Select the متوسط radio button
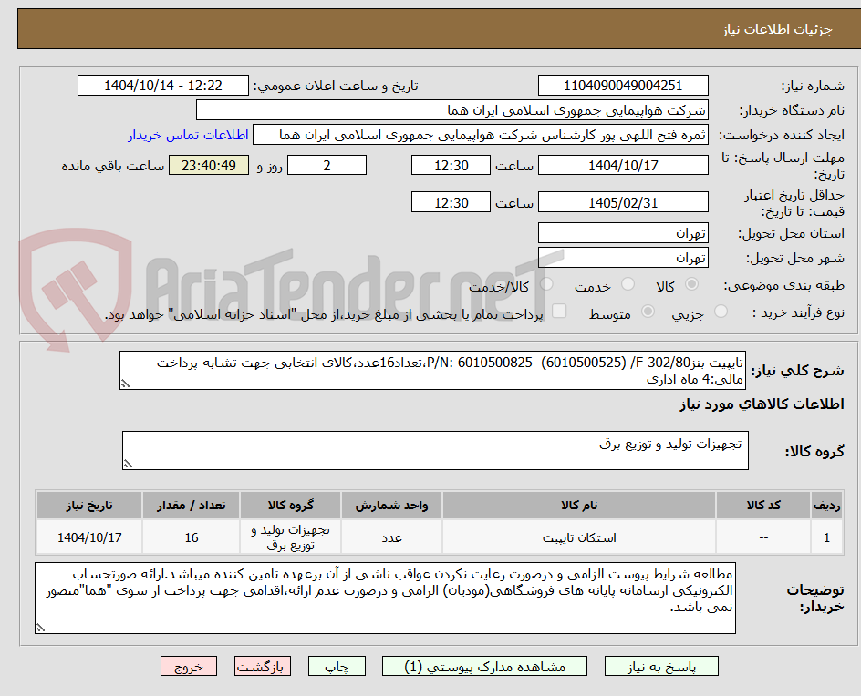This screenshot has height=696, width=861. (648, 310)
